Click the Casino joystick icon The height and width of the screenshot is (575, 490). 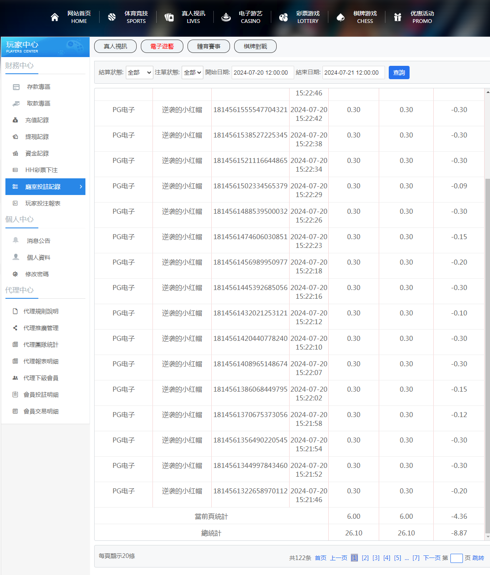click(226, 17)
